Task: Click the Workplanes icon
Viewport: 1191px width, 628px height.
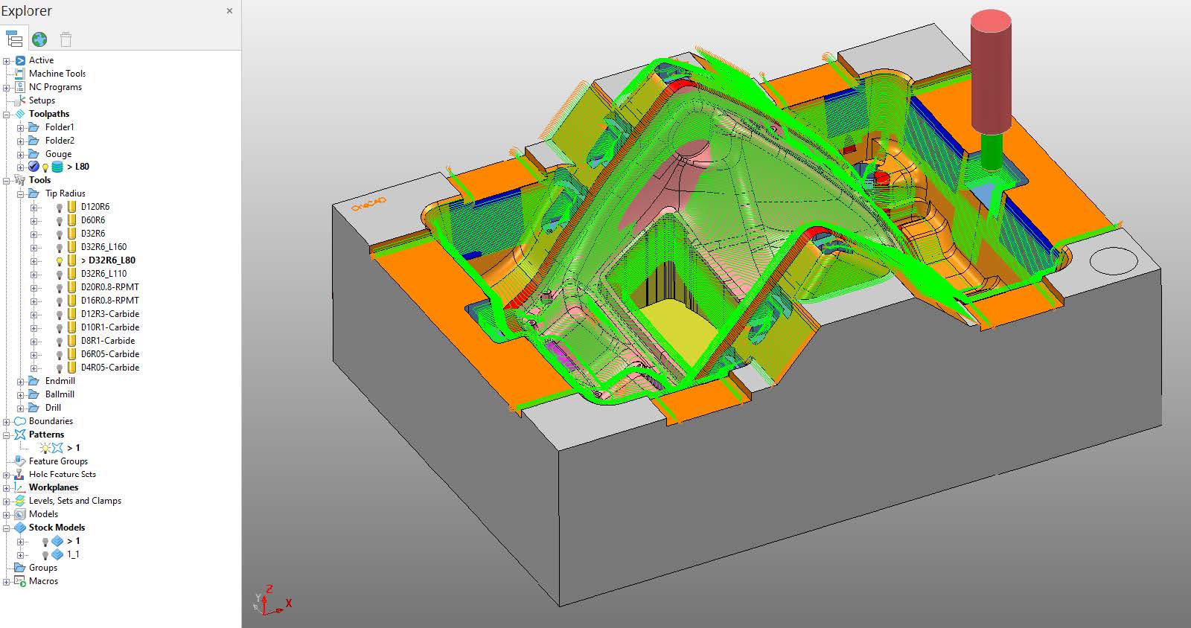Action: tap(20, 487)
